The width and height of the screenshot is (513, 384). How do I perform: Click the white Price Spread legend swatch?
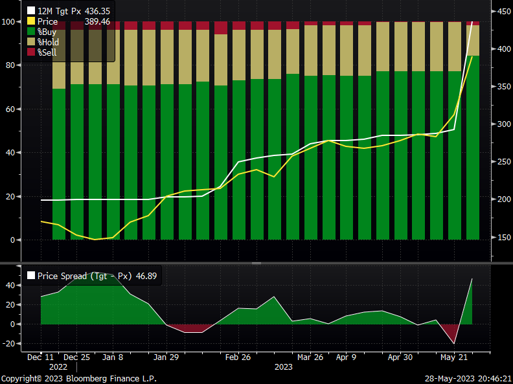30,276
